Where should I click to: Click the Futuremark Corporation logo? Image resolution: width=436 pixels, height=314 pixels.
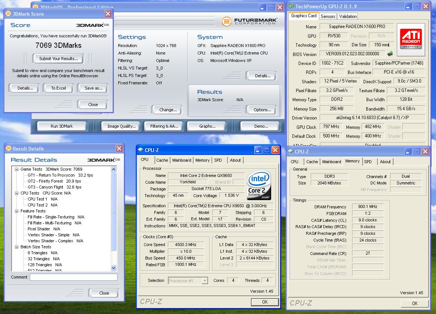250,21
